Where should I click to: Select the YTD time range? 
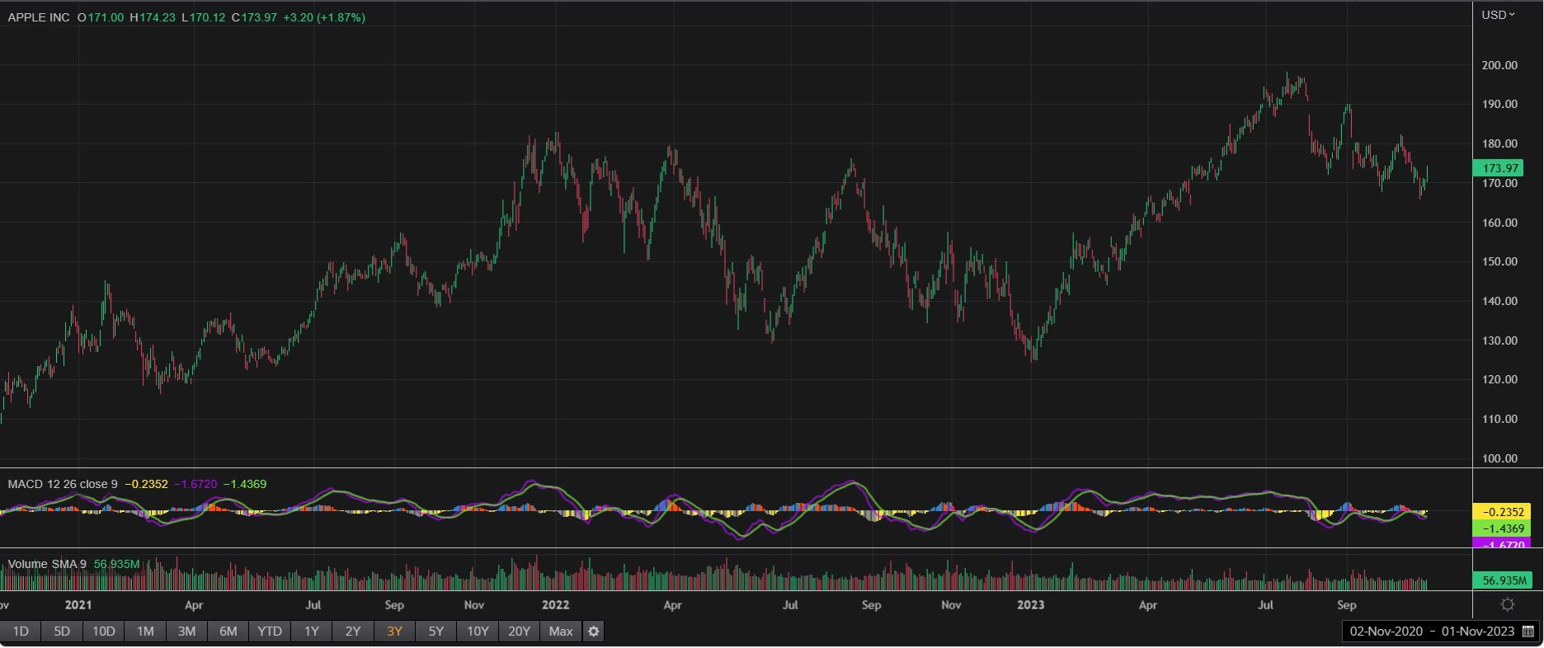pyautogui.click(x=270, y=632)
